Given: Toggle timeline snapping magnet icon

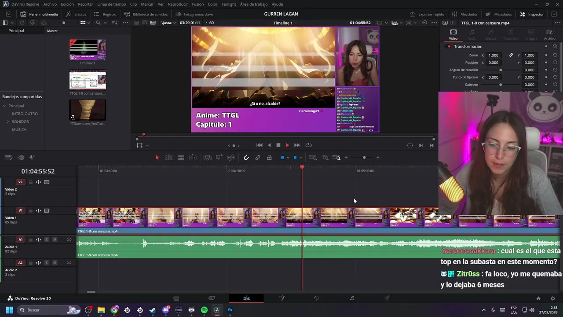Looking at the screenshot, I should click(x=246, y=158).
